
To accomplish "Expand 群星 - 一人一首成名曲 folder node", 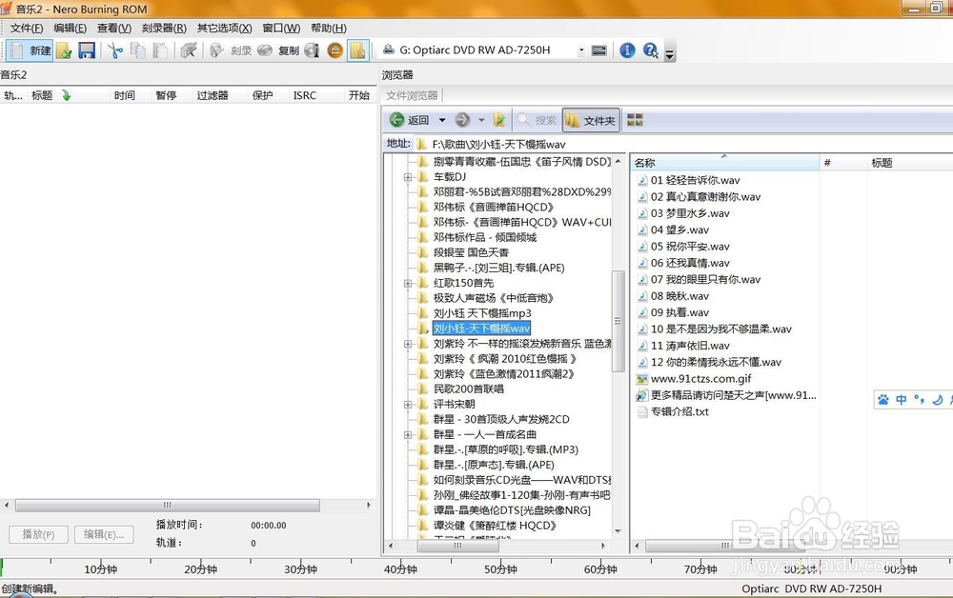I will (408, 434).
